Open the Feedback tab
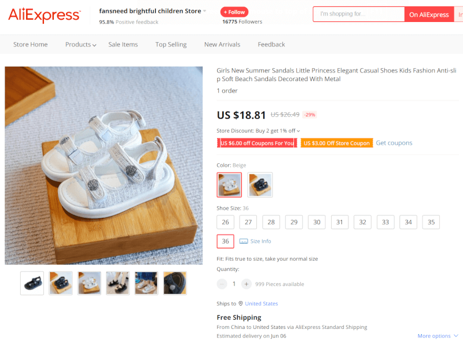This screenshot has width=463, height=344. [x=271, y=45]
